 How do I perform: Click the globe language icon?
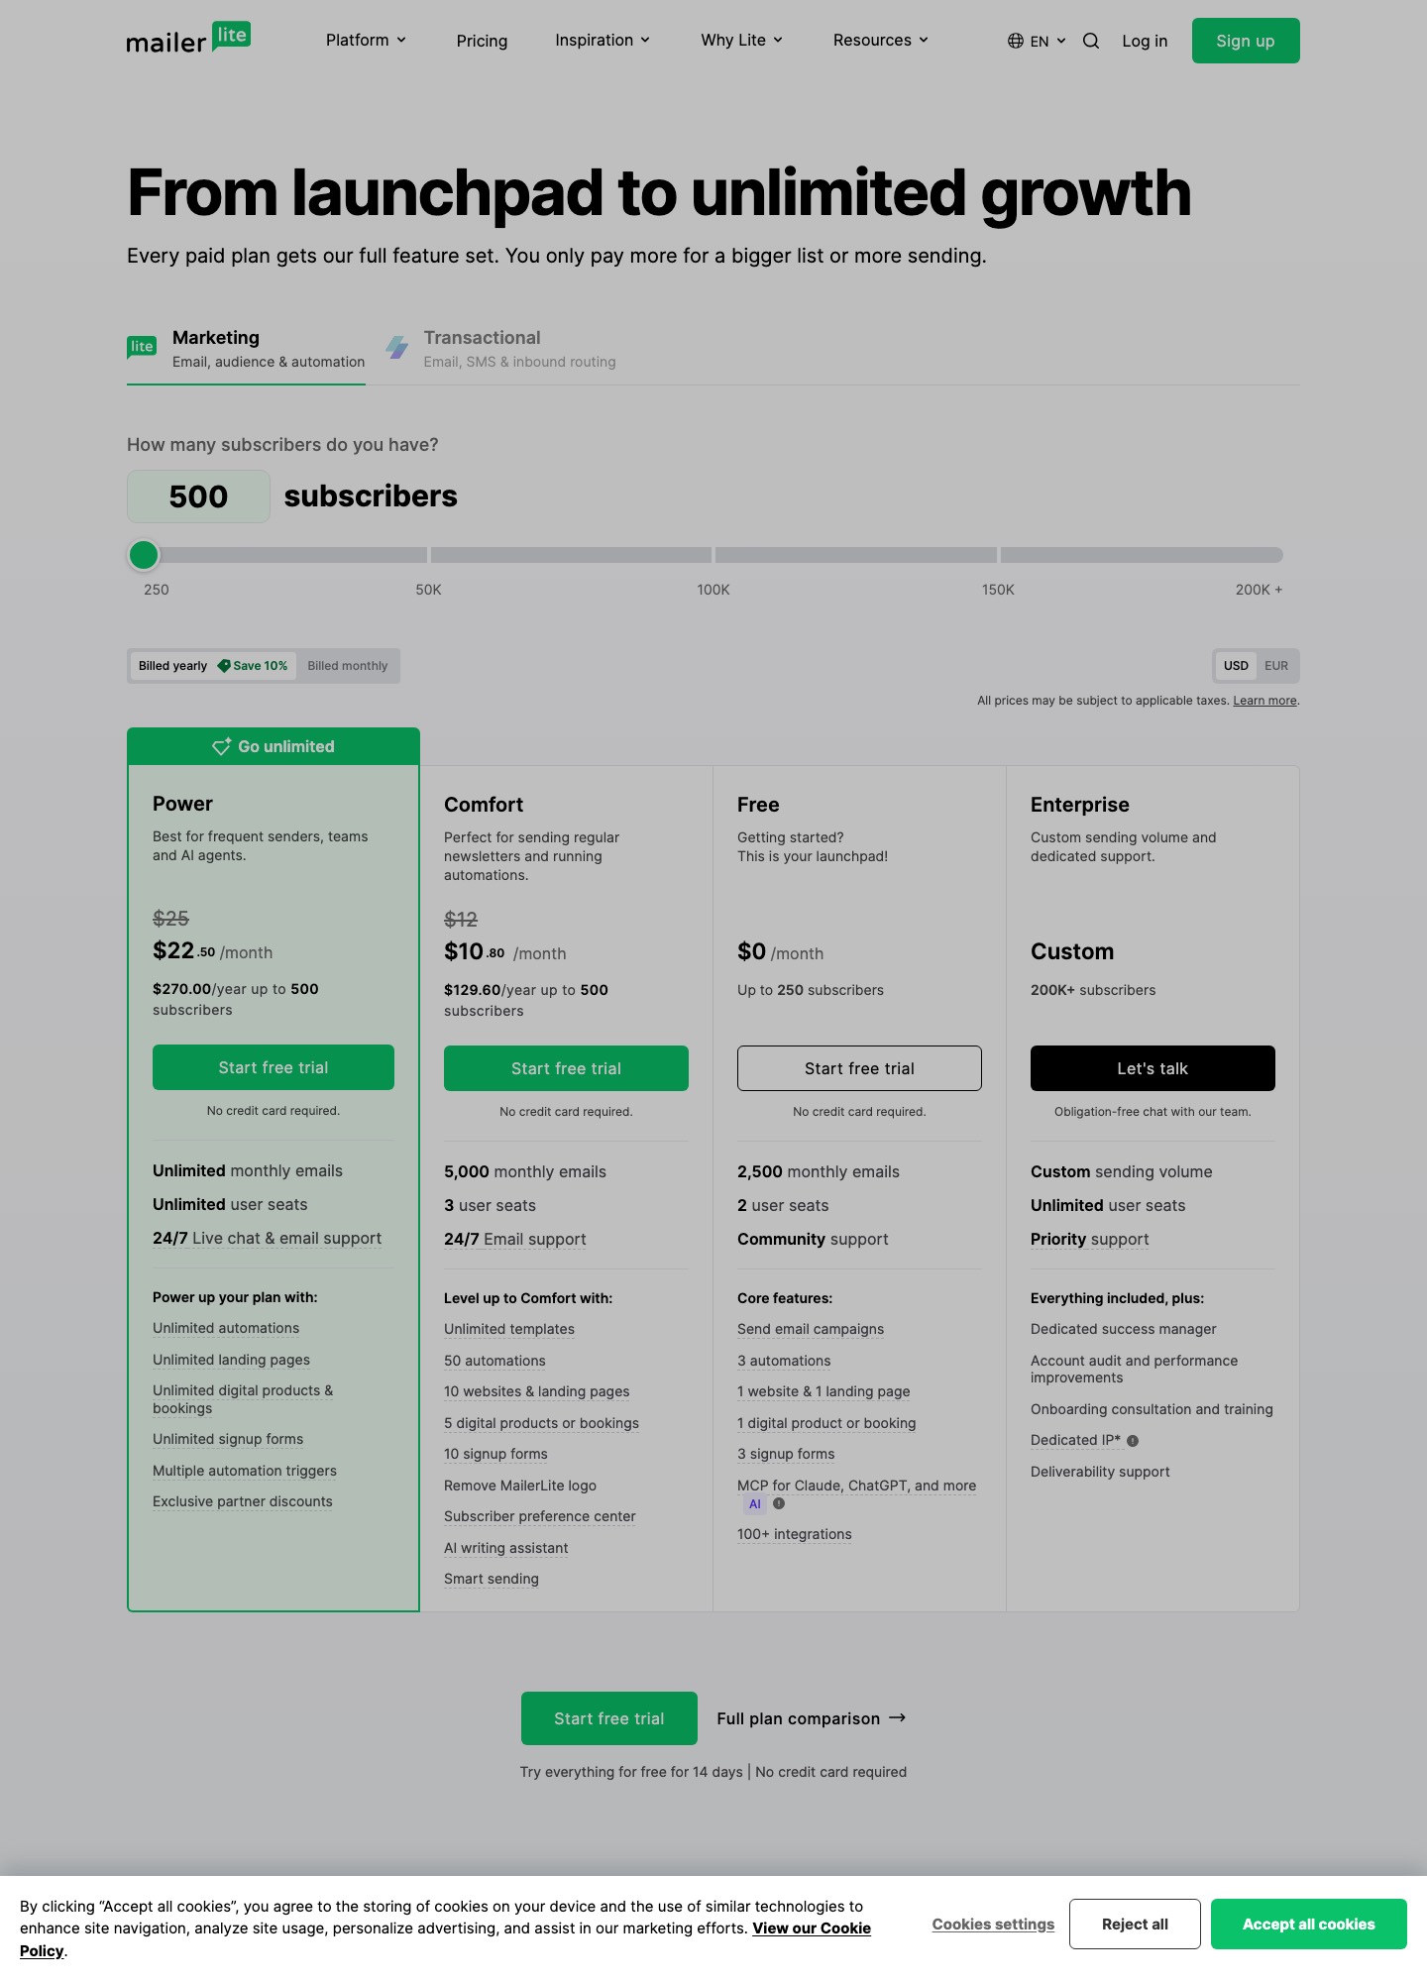1016,41
